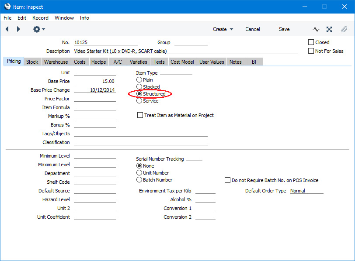The width and height of the screenshot is (355, 261).
Task: Enable the Not For Sales checkbox
Action: pos(311,51)
